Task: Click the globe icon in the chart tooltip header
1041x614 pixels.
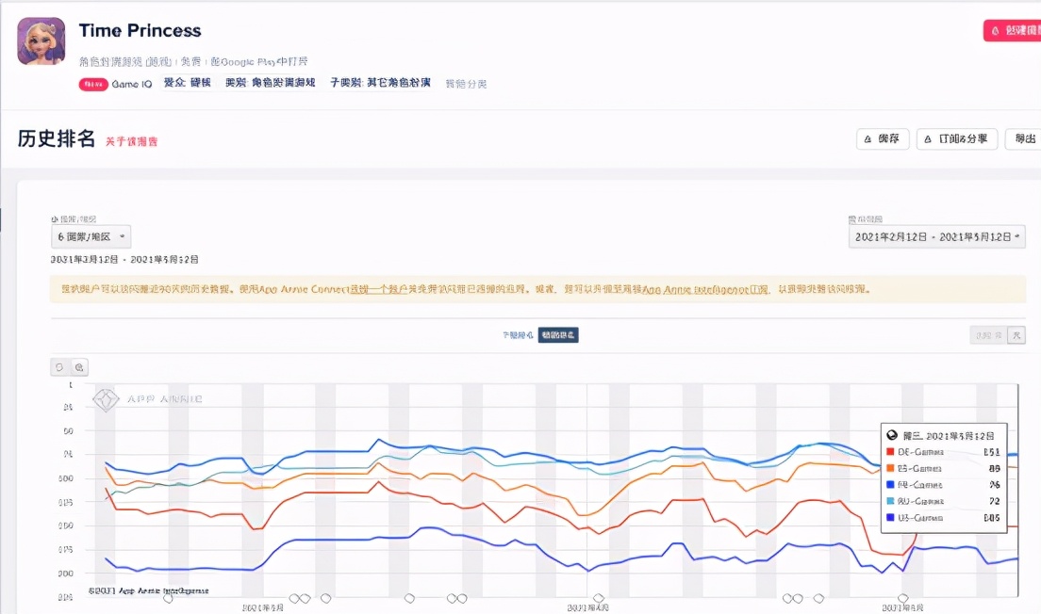Action: pos(892,435)
